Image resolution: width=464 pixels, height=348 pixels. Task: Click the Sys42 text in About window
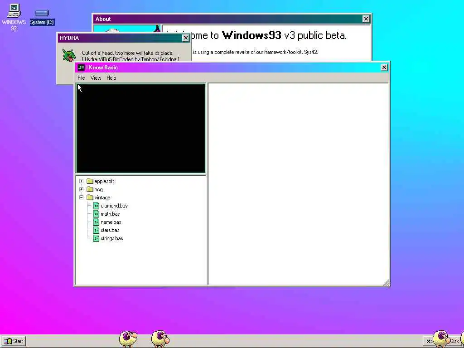(311, 52)
